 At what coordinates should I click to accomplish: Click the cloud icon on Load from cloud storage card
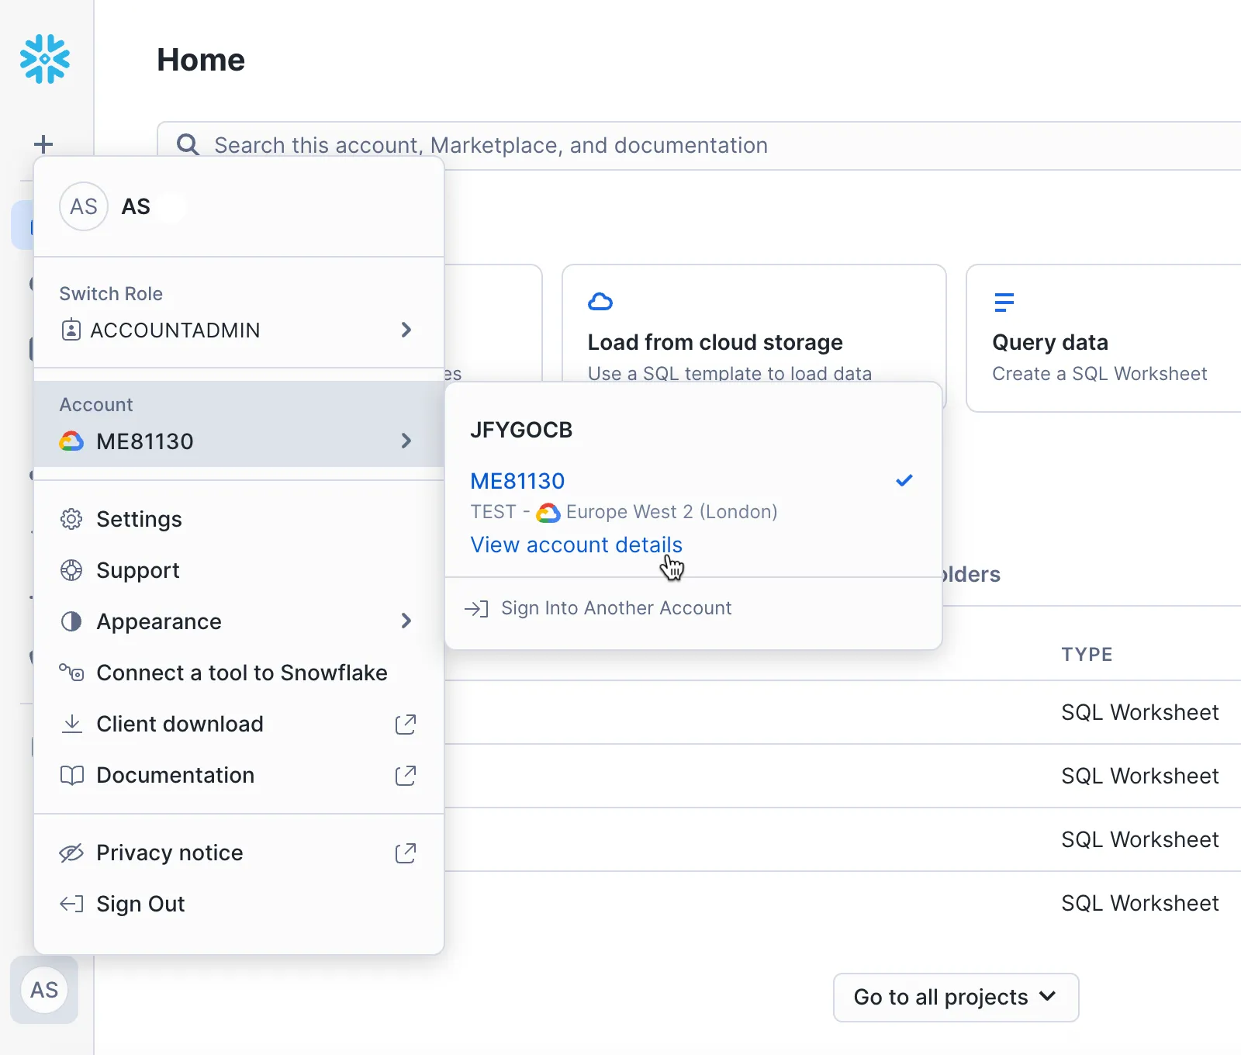(x=600, y=302)
